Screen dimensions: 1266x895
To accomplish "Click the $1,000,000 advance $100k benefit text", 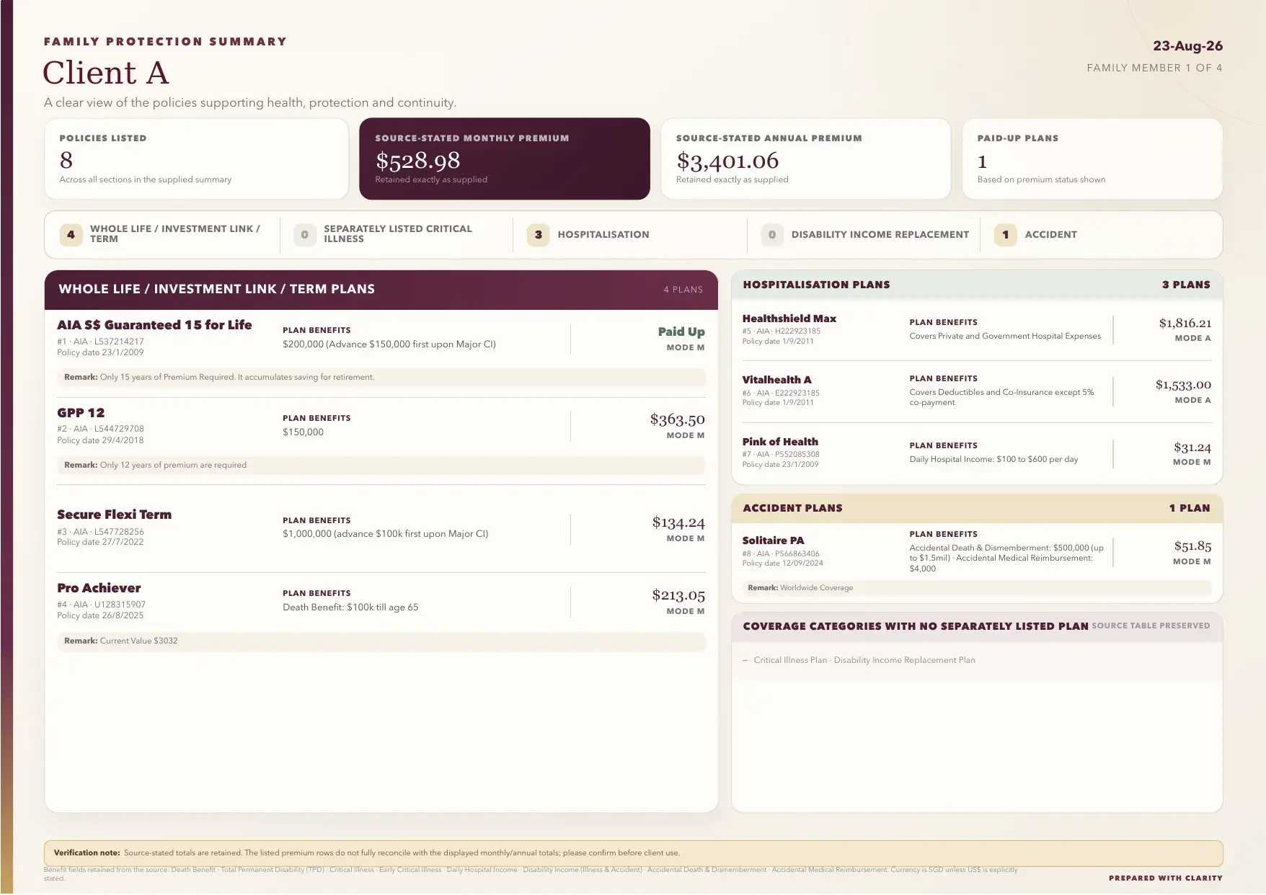I will click(x=386, y=534).
